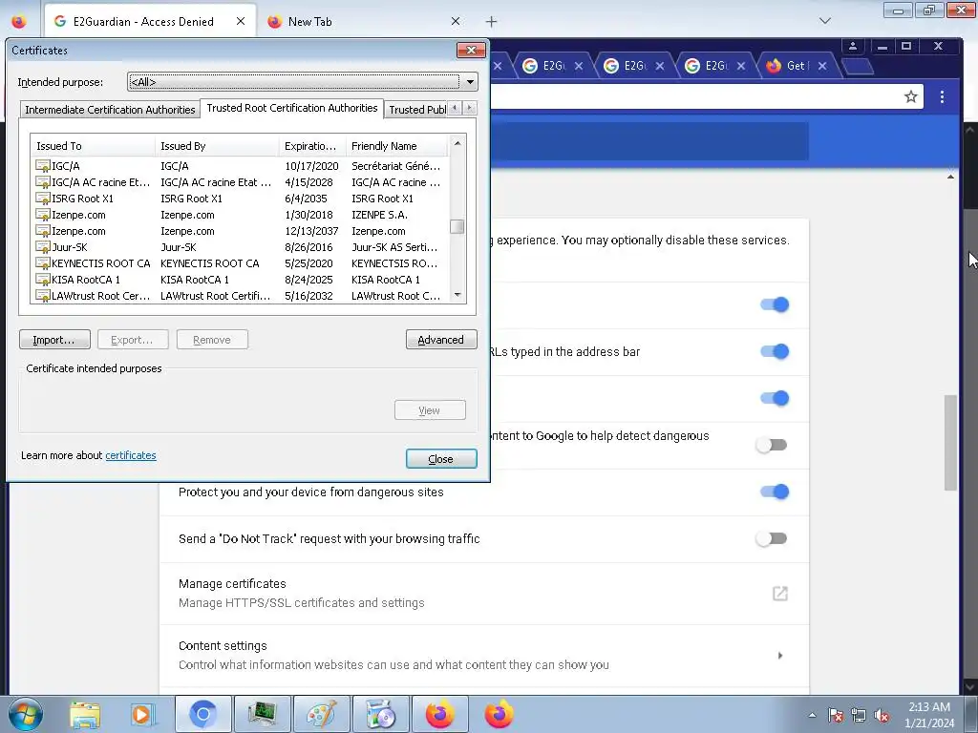
Task: Switch to the Firefox New Tab
Action: (366, 22)
